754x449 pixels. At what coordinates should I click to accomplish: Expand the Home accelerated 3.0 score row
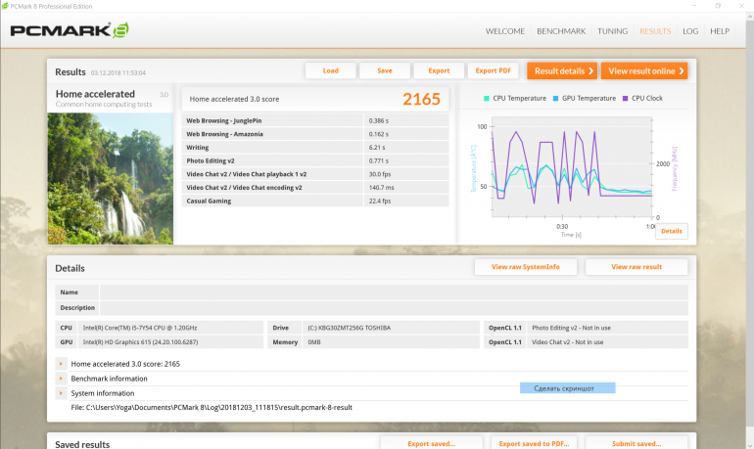[62, 364]
